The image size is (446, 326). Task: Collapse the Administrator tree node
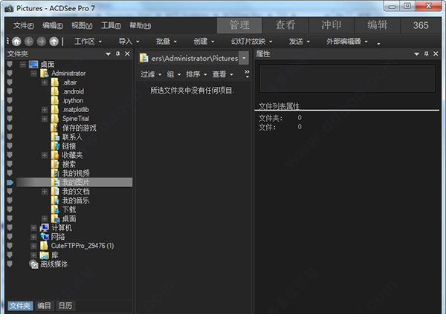click(x=33, y=74)
